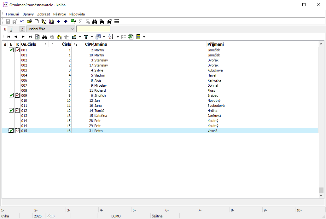
Task: Go to previous record
Action: (x=15, y=37)
